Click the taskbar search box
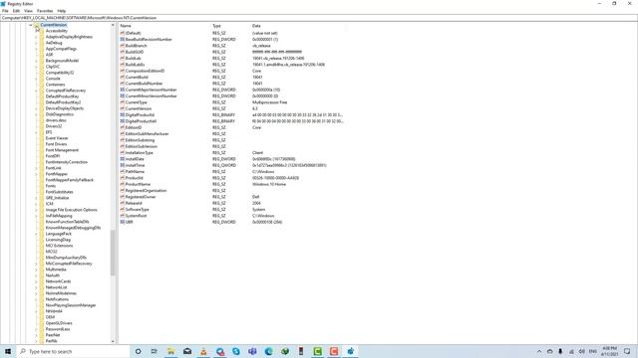This screenshot has width=638, height=358. (73, 351)
